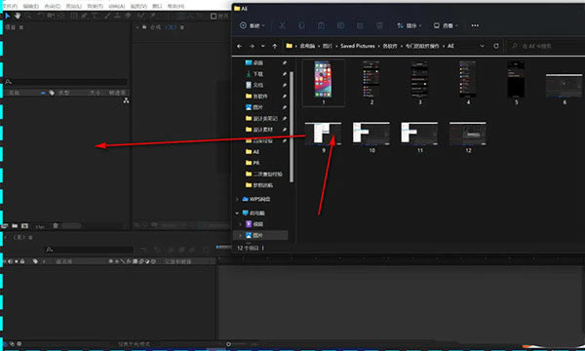Unpin 文档 using its pin icon in Explorer sidebar
The height and width of the screenshot is (351, 585).
pos(285,85)
